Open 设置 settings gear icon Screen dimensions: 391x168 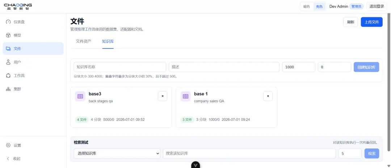point(8,145)
